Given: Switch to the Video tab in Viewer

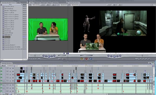Looking at the screenshot, I should click(x=31, y=3).
